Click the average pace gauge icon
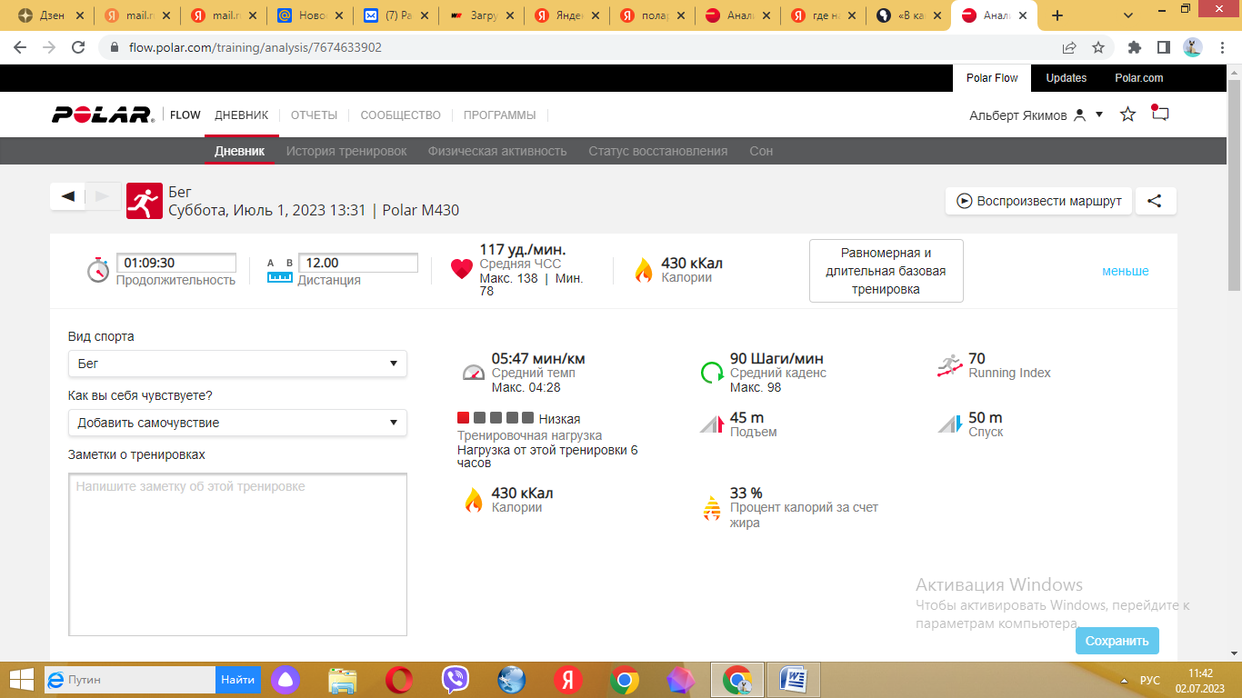Image resolution: width=1242 pixels, height=698 pixels. pyautogui.click(x=474, y=372)
